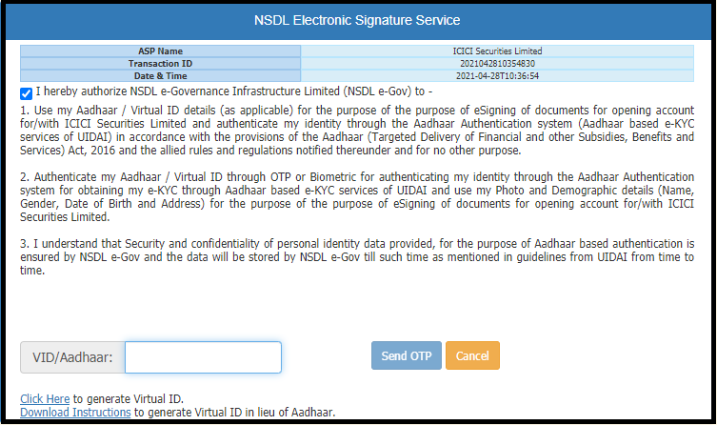Open the 'Click Here' Virtual ID link
This screenshot has height=425, width=717.
(x=45, y=398)
